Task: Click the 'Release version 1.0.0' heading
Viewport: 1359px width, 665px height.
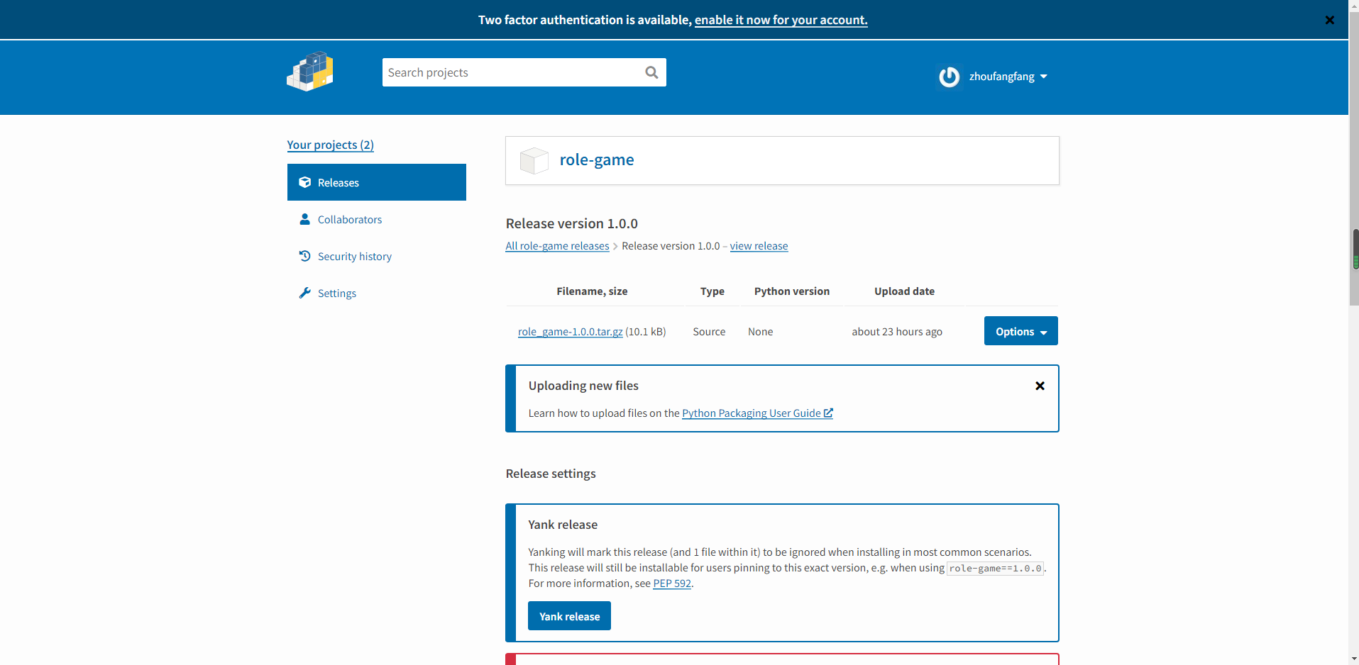Action: click(x=572, y=223)
